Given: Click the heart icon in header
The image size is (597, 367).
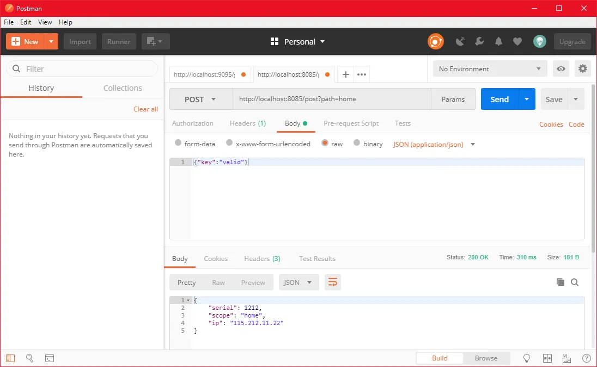Looking at the screenshot, I should click(x=517, y=41).
